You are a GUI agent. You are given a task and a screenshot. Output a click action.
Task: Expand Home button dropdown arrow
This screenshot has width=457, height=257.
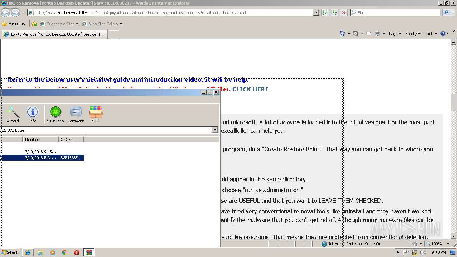(x=349, y=34)
